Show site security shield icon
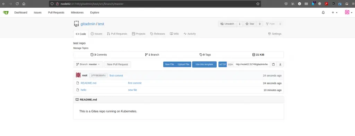The image size is (355, 136). click(52, 4)
